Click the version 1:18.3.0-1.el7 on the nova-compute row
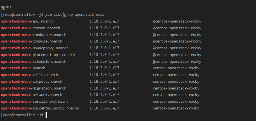Image resolution: width=256 pixels, height=121 pixels. point(104,82)
